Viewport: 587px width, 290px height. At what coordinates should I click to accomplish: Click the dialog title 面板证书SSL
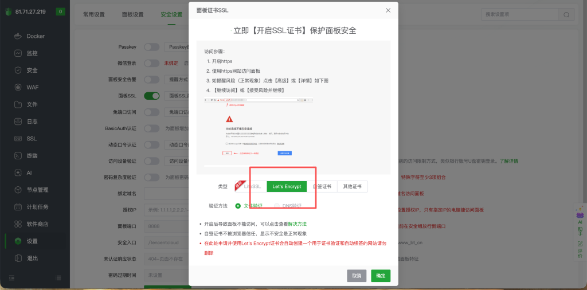pyautogui.click(x=212, y=10)
